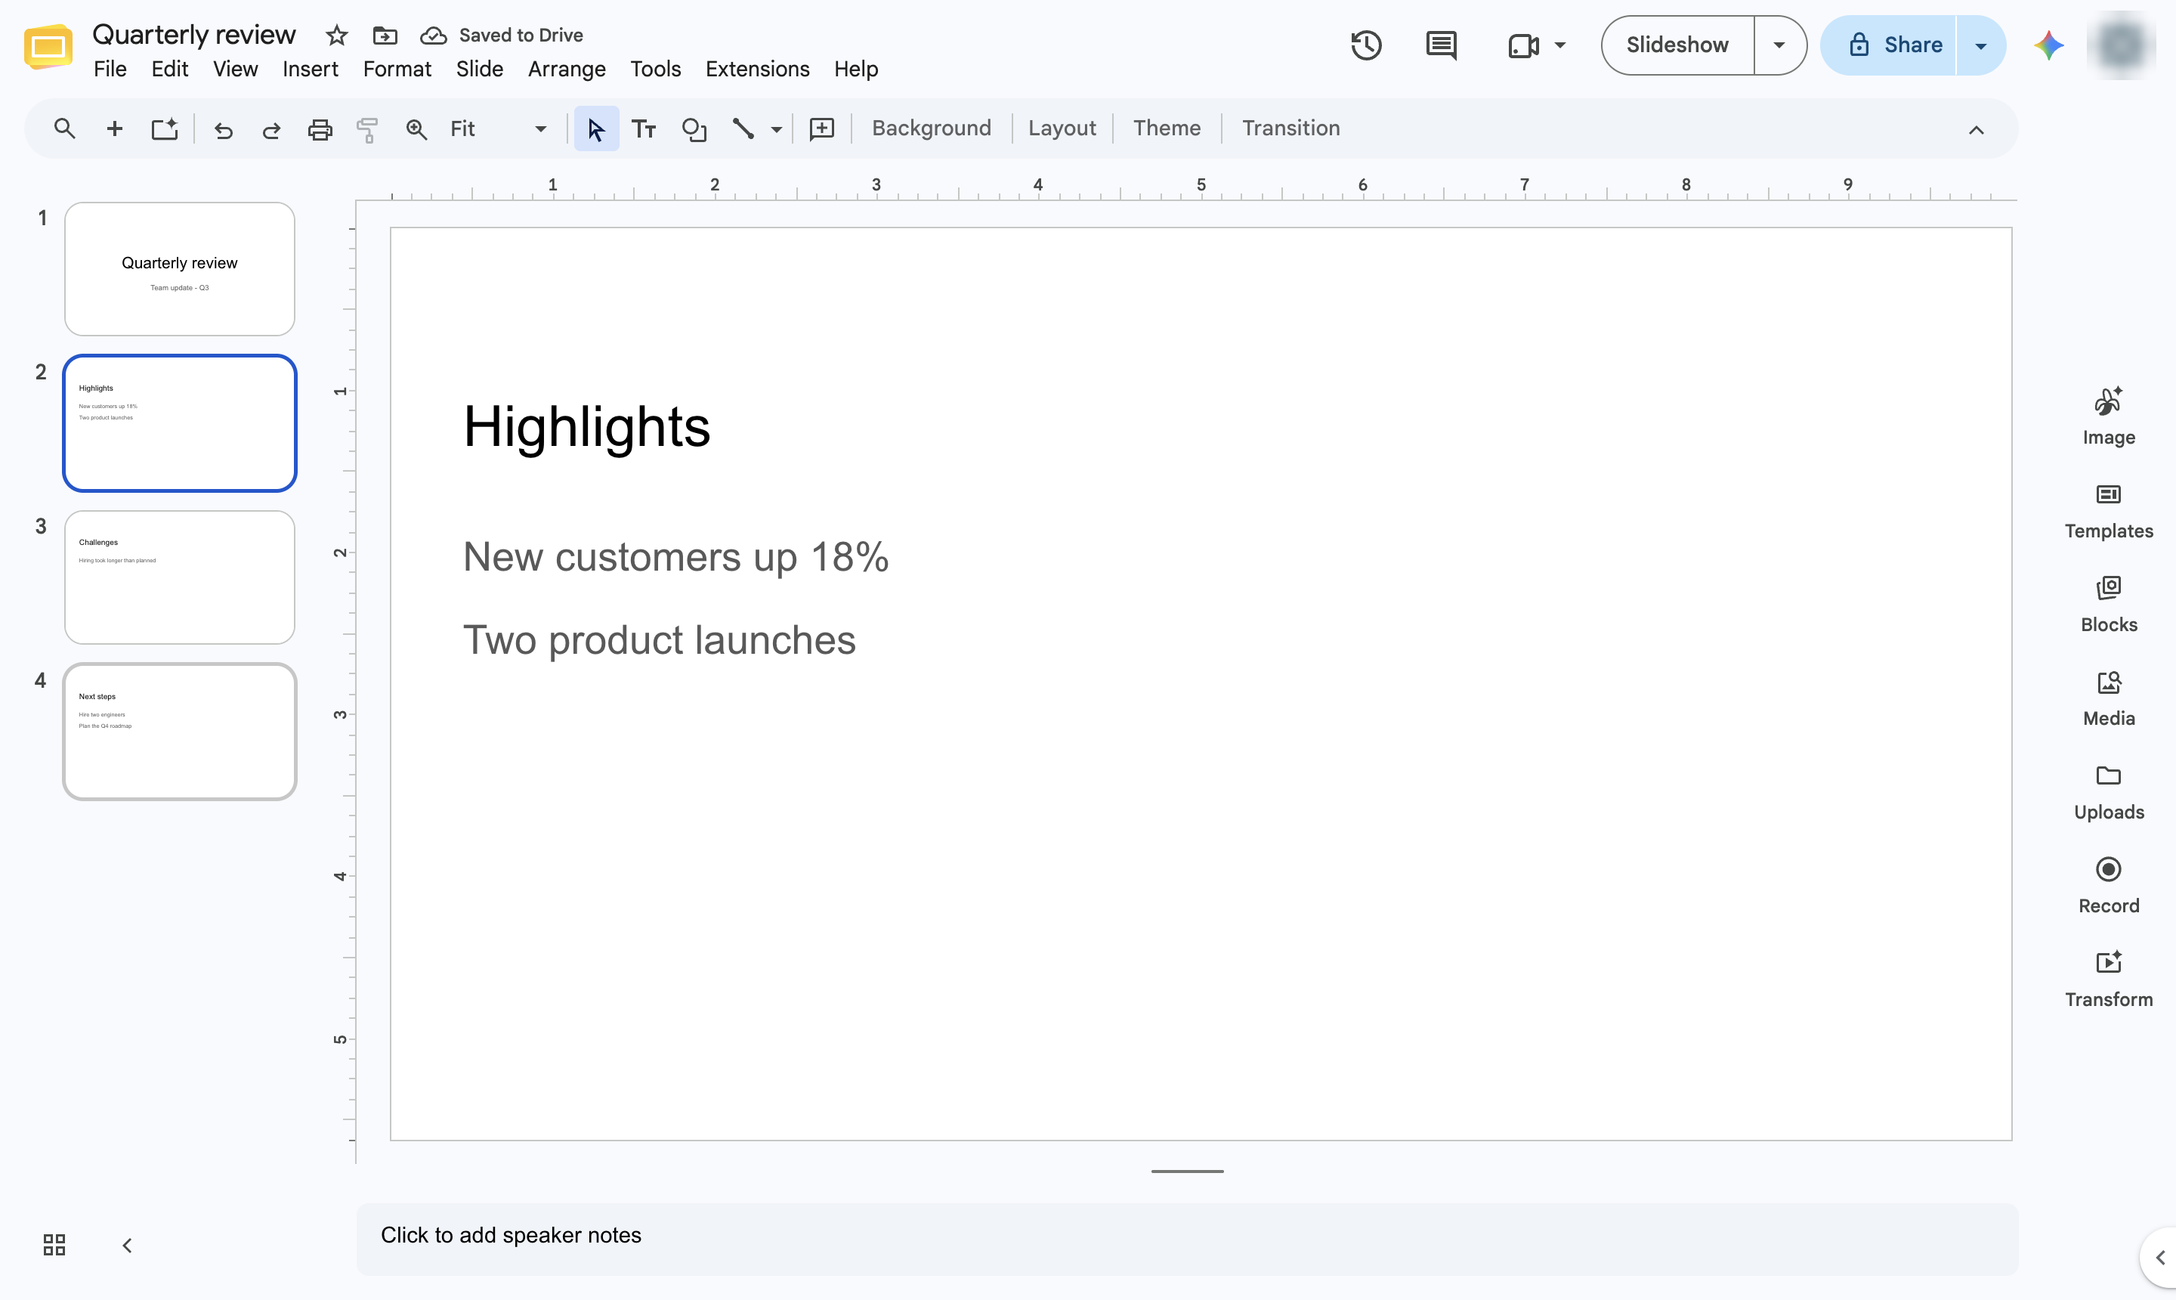Image resolution: width=2176 pixels, height=1300 pixels.
Task: Select the Text box tool
Action: pyautogui.click(x=644, y=130)
